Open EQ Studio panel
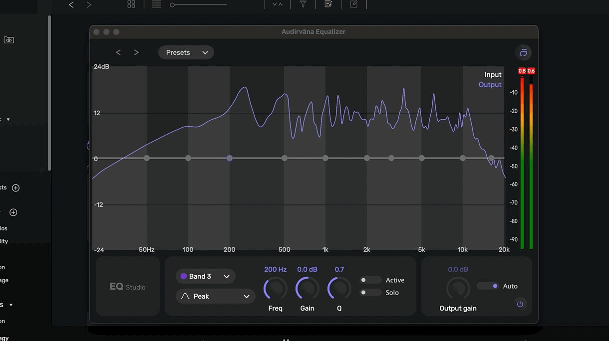 pos(128,287)
